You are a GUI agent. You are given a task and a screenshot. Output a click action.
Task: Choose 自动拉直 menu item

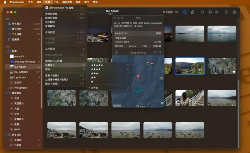(x=65, y=32)
